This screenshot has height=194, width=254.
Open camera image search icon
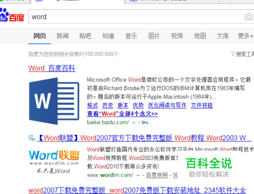coord(249,17)
